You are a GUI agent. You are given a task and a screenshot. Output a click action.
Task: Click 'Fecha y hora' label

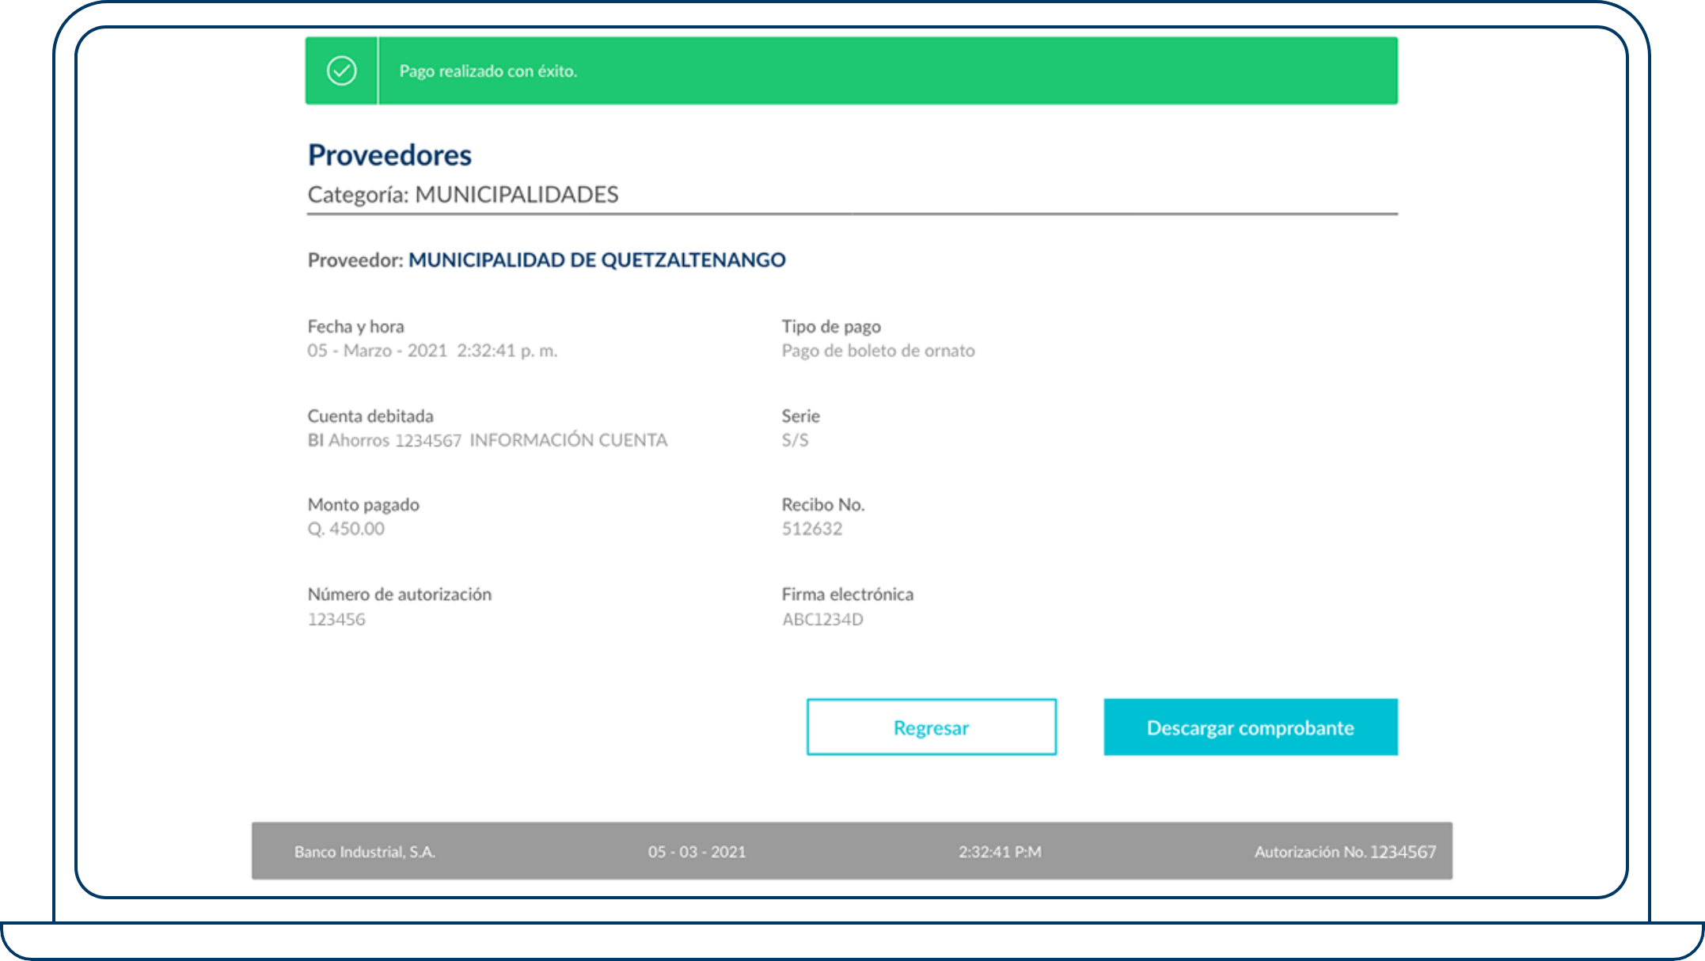click(x=356, y=327)
